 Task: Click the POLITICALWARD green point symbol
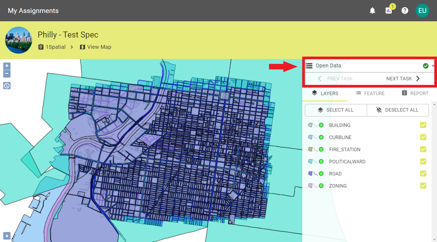[321, 161]
